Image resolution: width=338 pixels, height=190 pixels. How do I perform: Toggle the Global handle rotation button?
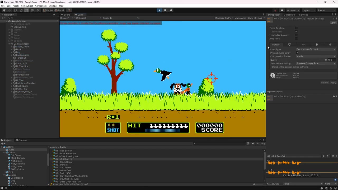pos(59,10)
